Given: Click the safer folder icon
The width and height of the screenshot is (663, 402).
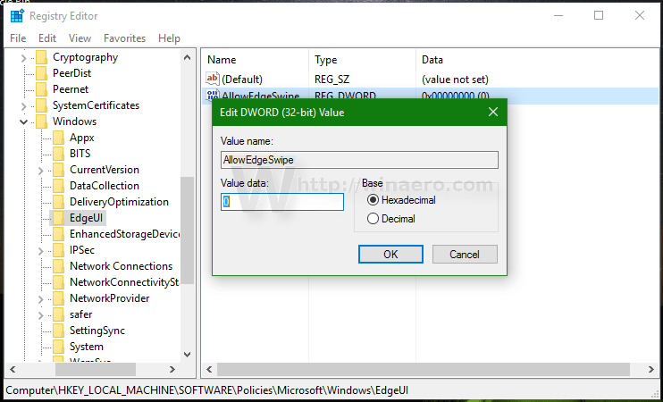Looking at the screenshot, I should pos(58,314).
